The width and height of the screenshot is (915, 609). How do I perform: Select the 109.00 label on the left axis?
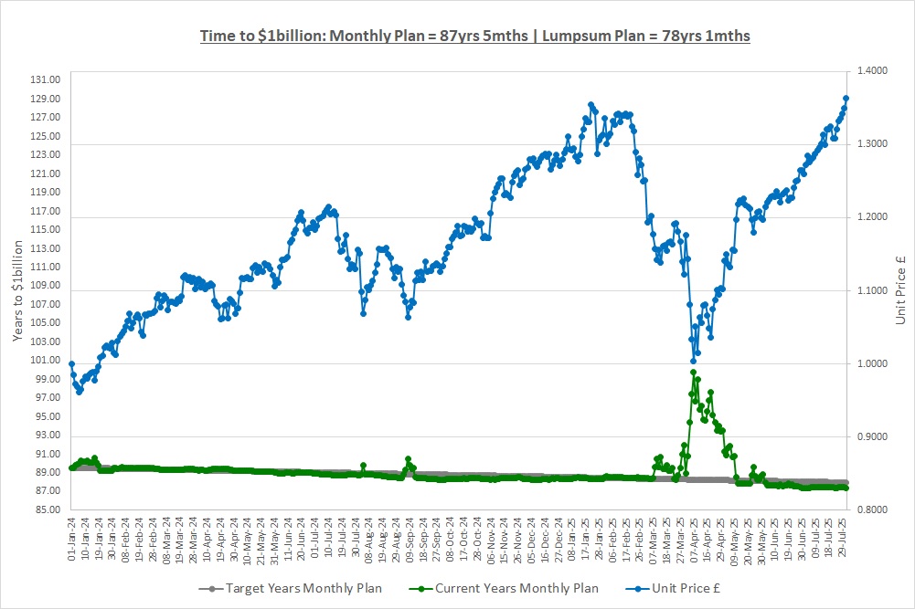[46, 286]
